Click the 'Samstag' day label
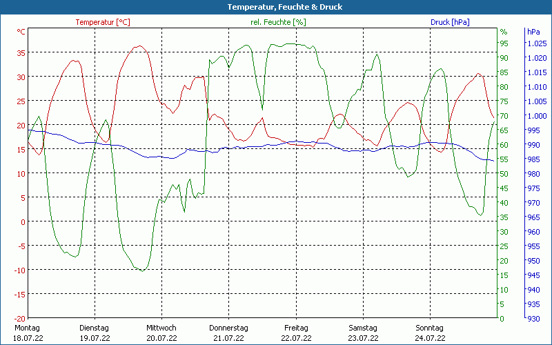This screenshot has width=552, height=345. 363,328
